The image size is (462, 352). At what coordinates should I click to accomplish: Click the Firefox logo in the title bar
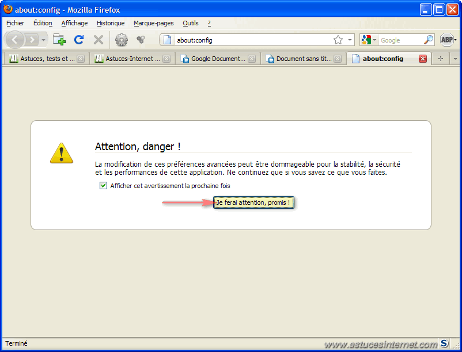(8, 9)
